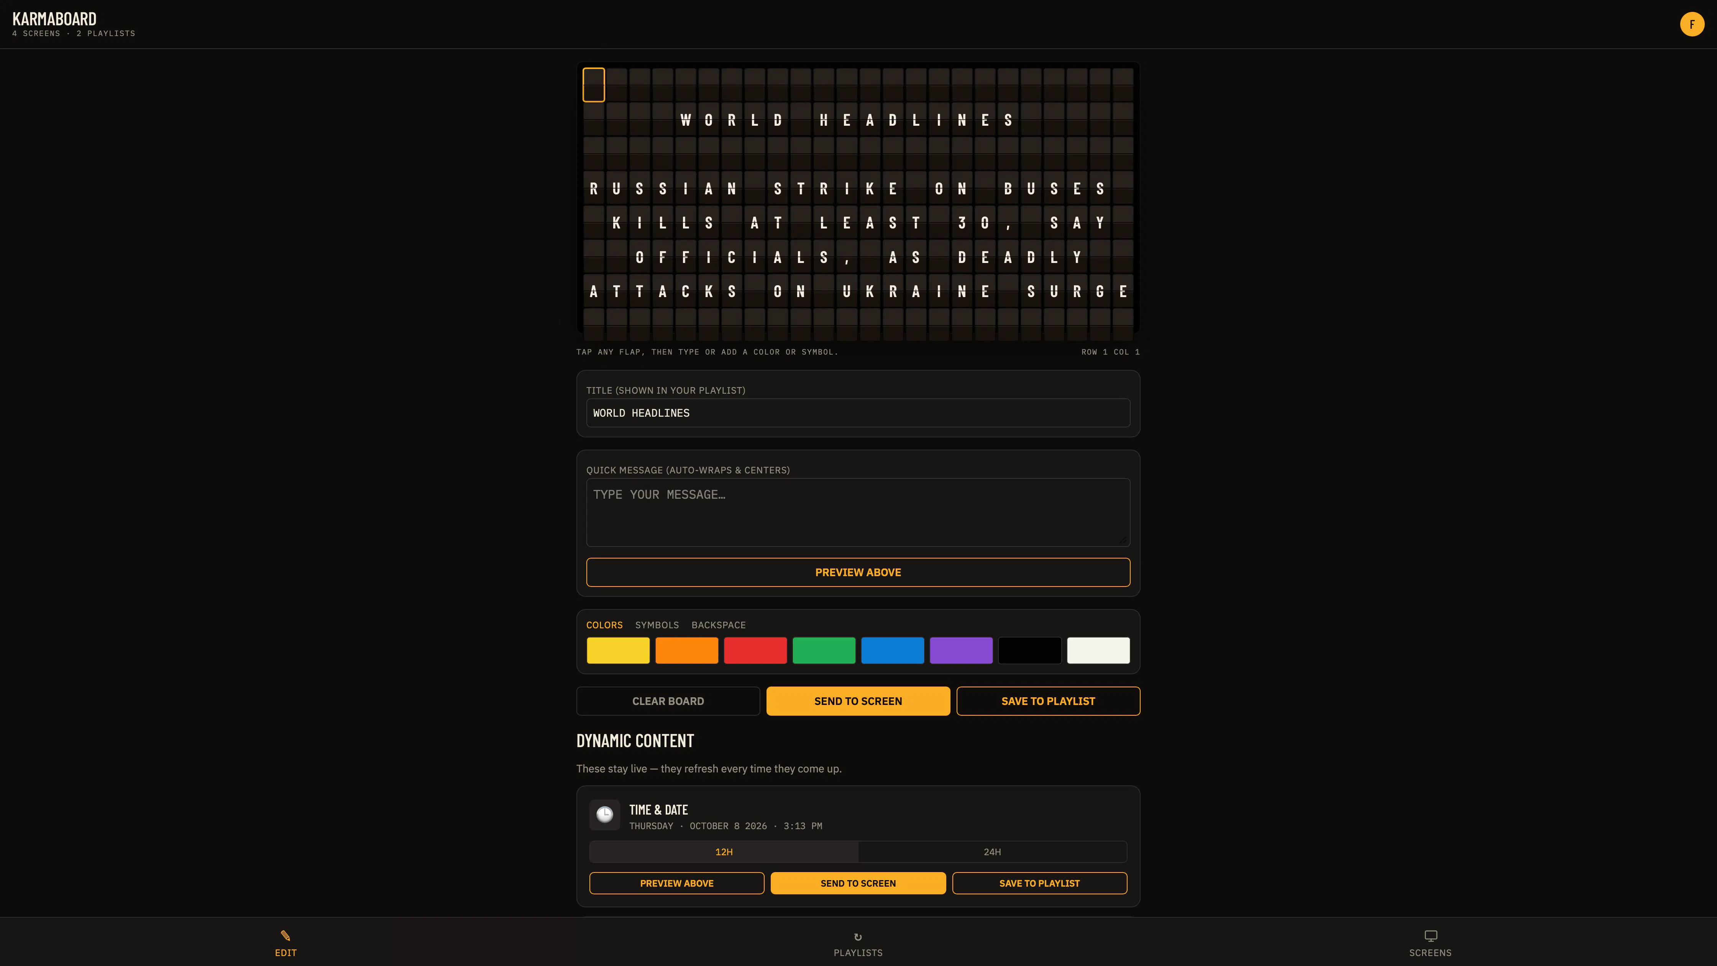
Task: Click the clock icon in Time & Date
Action: pos(604,815)
